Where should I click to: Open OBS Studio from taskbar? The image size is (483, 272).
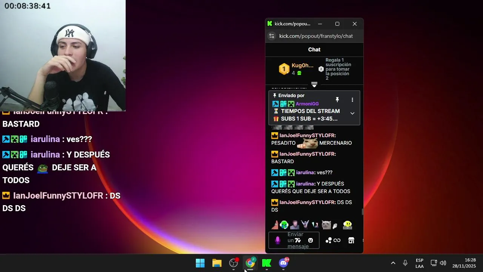[234, 263]
